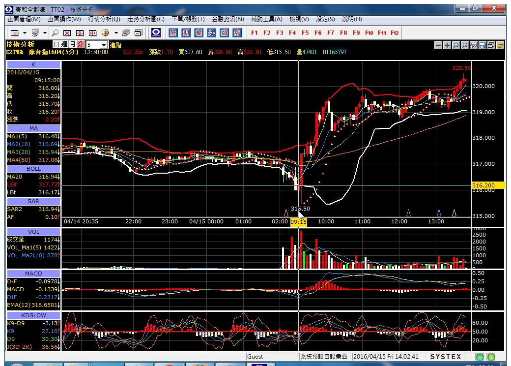
Task: Click the F2 shortcut button
Action: (x=267, y=32)
